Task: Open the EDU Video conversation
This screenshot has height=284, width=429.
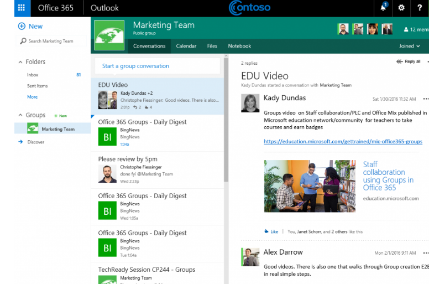Action: pos(158,96)
